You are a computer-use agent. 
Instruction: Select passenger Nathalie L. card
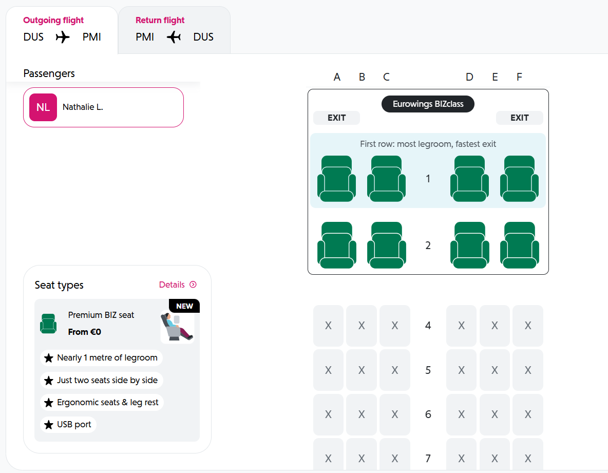tap(104, 107)
